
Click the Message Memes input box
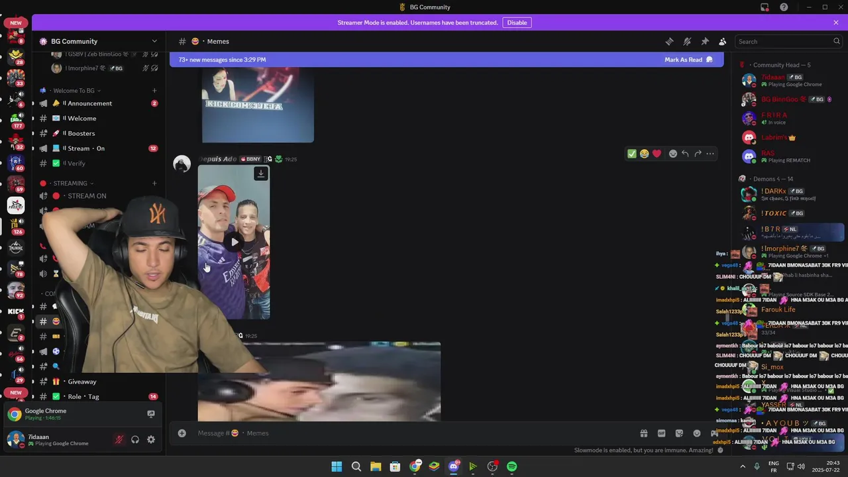[x=411, y=433]
